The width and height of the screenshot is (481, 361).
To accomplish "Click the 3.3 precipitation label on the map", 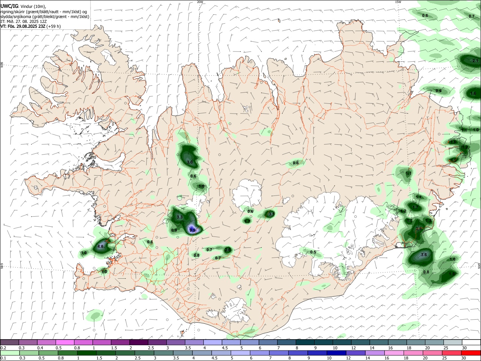I will coord(180,217).
